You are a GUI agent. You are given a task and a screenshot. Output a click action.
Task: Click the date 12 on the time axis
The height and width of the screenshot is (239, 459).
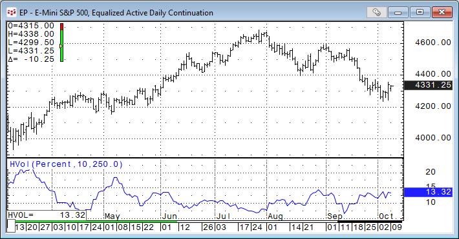(185, 227)
